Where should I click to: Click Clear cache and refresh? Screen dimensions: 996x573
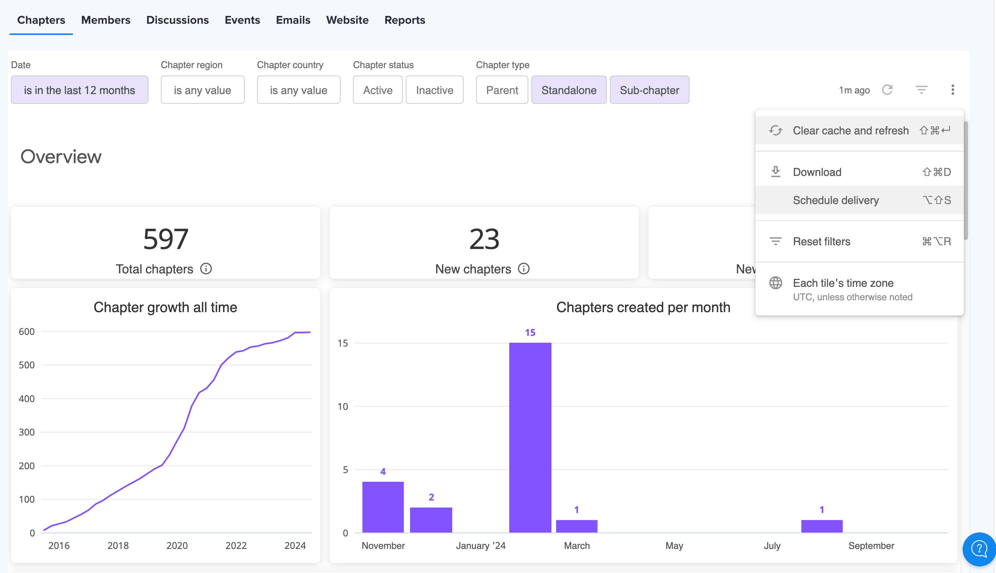(x=850, y=131)
